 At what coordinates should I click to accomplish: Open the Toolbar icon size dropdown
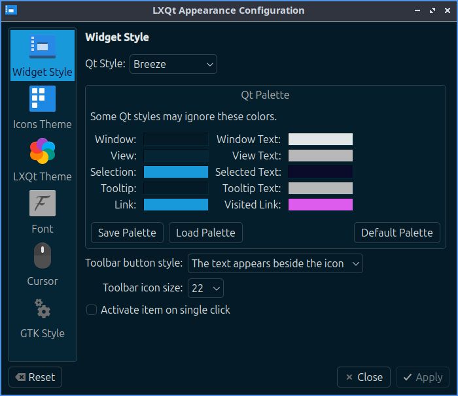pyautogui.click(x=205, y=288)
